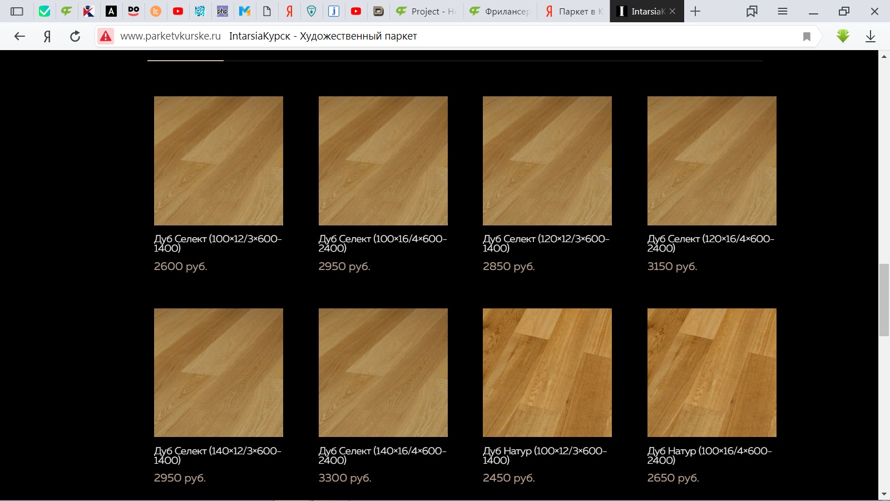
Task: Go back to the previous page
Action: (19, 36)
